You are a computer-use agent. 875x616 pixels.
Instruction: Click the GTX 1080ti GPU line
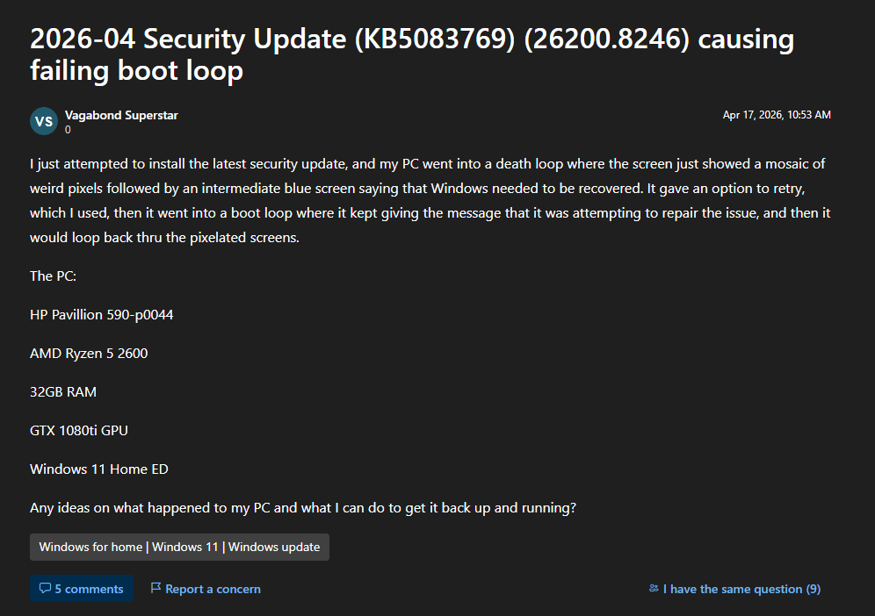[79, 430]
